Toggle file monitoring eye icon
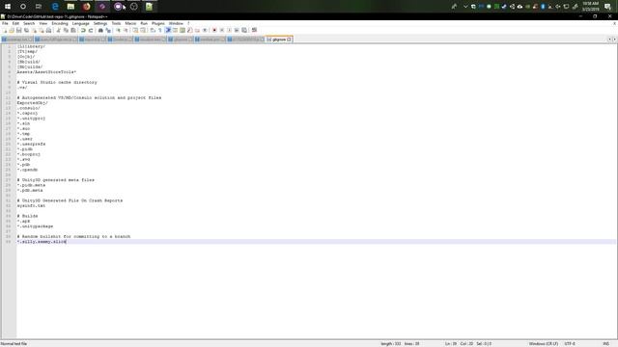The image size is (618, 347). pos(205,30)
